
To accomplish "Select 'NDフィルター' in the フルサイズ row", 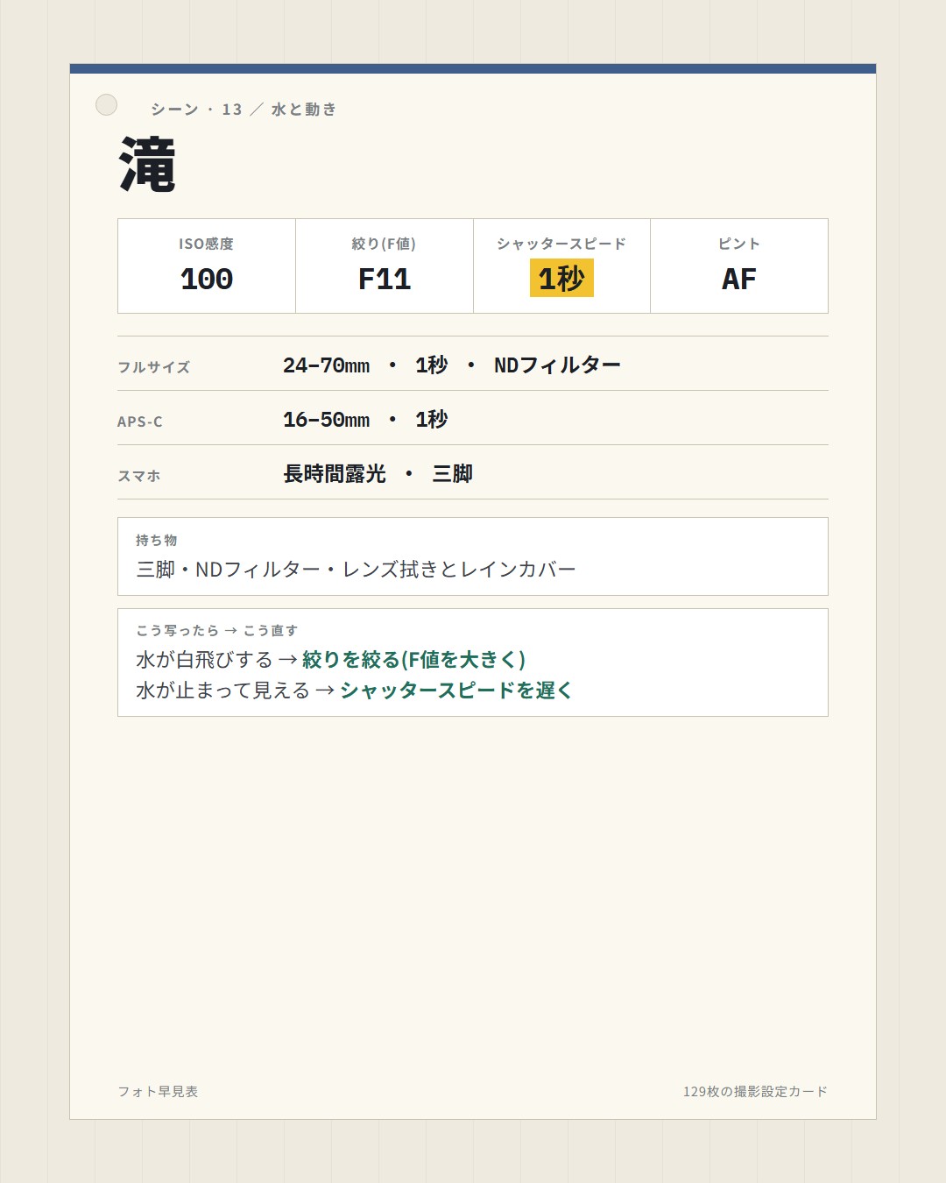I will point(557,365).
